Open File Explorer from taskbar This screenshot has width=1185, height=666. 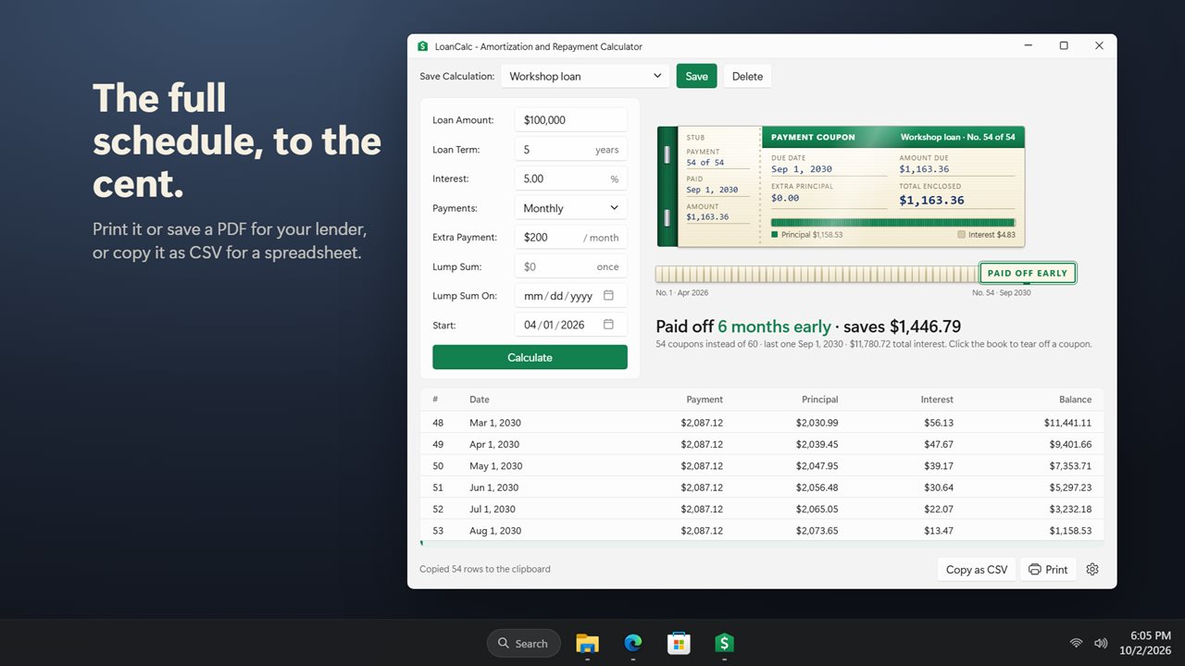pyautogui.click(x=587, y=643)
